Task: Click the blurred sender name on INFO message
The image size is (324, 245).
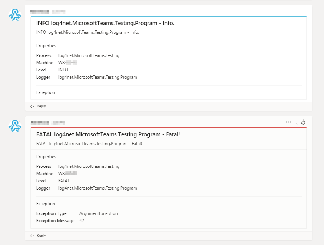Action: coord(40,12)
